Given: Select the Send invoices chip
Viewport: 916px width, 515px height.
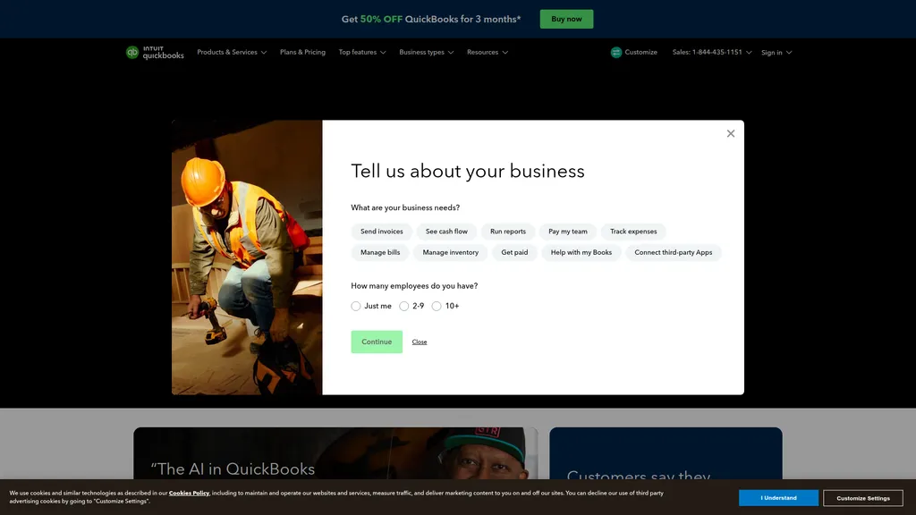Looking at the screenshot, I should [x=381, y=232].
